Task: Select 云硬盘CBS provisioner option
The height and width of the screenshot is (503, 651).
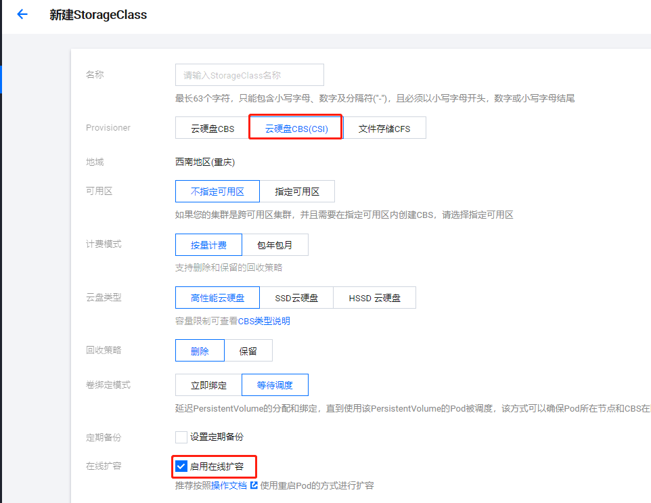Action: tap(212, 129)
